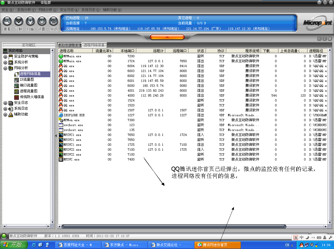This screenshot has width=334, height=249.
Task: Collapse the 网络分析 tree node
Action: 5,68
